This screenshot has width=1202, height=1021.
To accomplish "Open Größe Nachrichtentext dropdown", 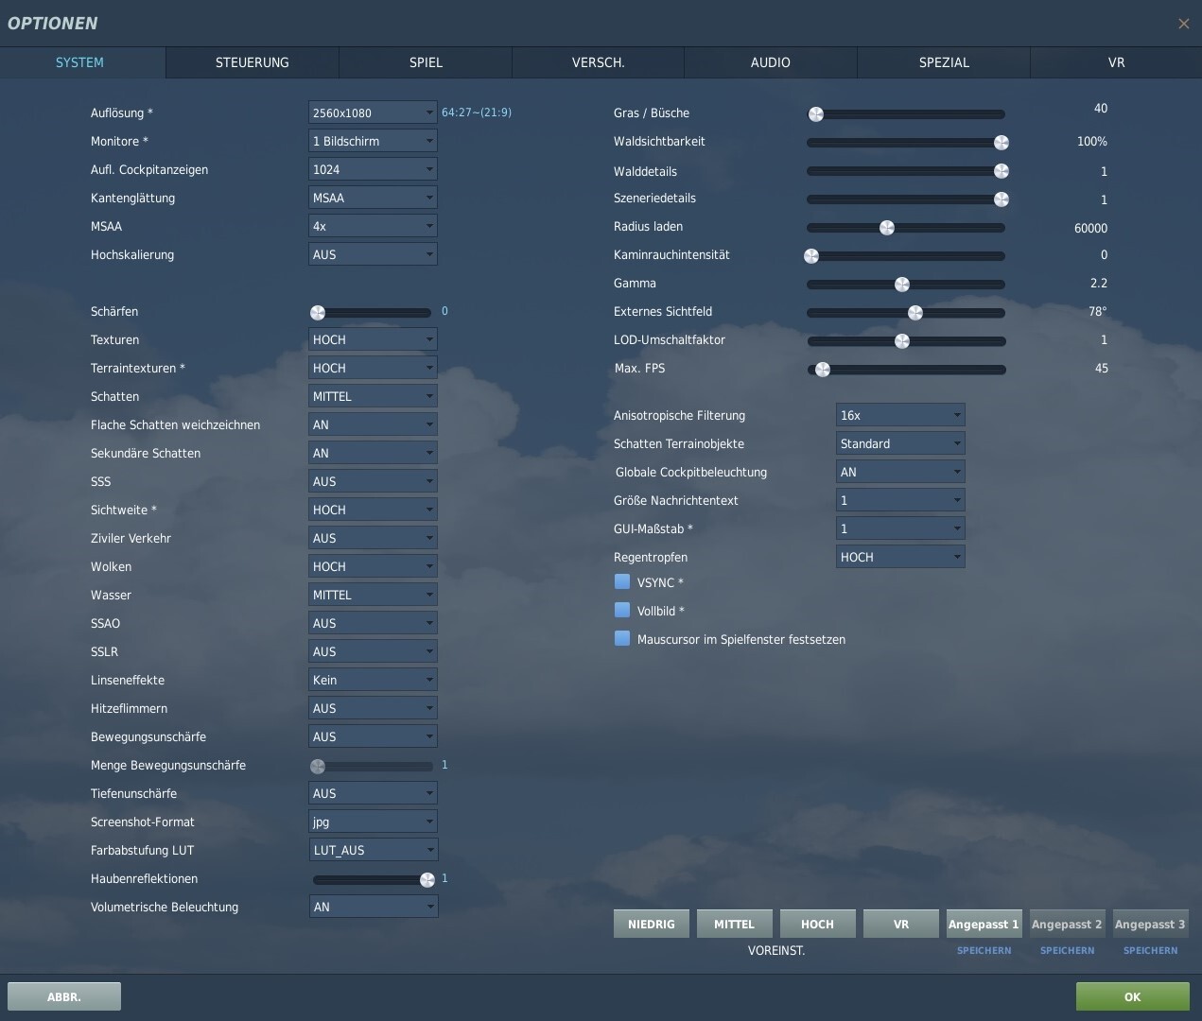I will (x=900, y=500).
